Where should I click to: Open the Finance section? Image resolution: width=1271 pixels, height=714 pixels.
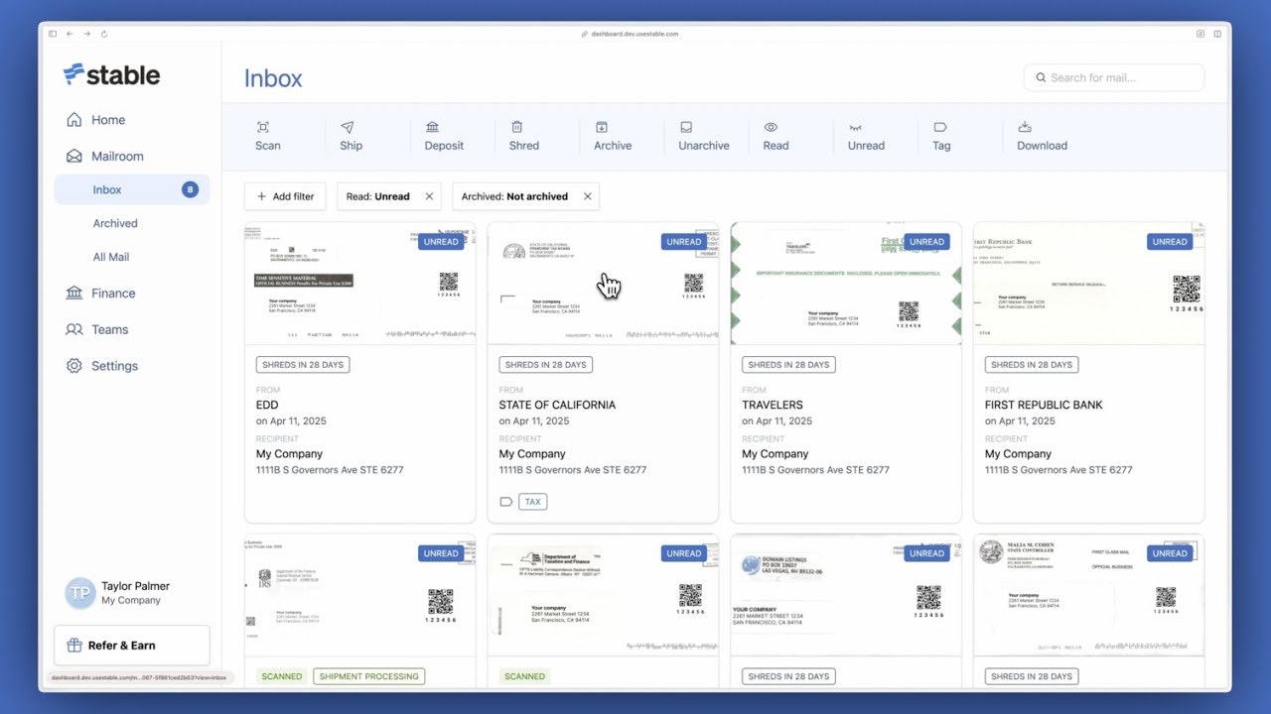pos(113,293)
